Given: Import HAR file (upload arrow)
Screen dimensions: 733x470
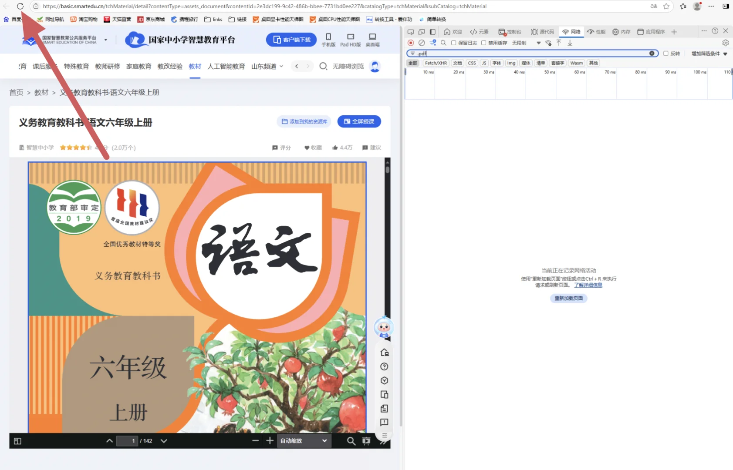Looking at the screenshot, I should tap(559, 43).
